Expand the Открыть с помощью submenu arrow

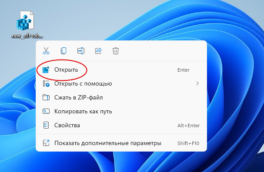pyautogui.click(x=197, y=83)
